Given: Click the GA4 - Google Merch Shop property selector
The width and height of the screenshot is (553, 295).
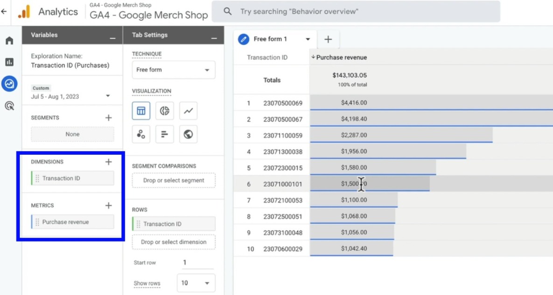Looking at the screenshot, I should click(x=148, y=12).
